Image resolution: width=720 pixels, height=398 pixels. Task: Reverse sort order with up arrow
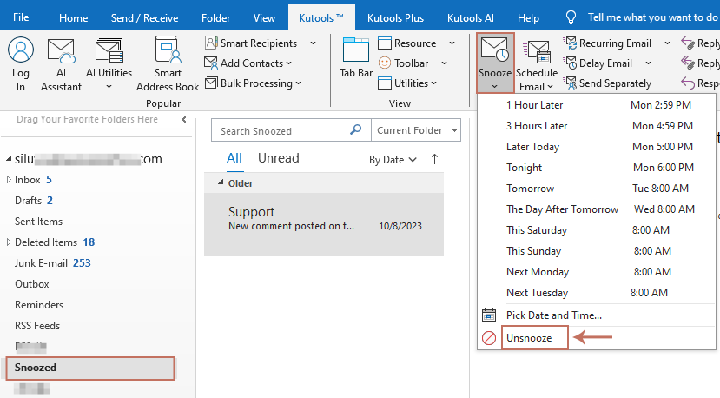click(x=434, y=160)
